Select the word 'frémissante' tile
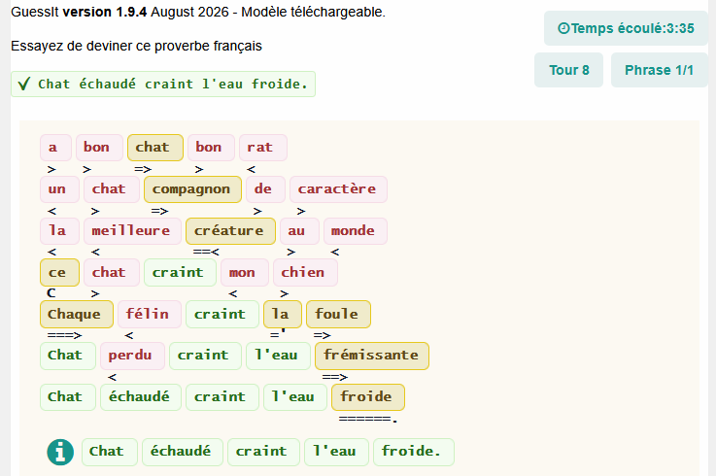 (x=372, y=356)
